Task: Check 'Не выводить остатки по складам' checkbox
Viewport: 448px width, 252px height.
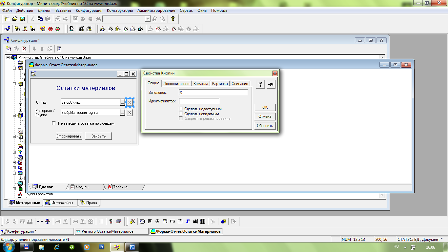Action: coord(54,123)
